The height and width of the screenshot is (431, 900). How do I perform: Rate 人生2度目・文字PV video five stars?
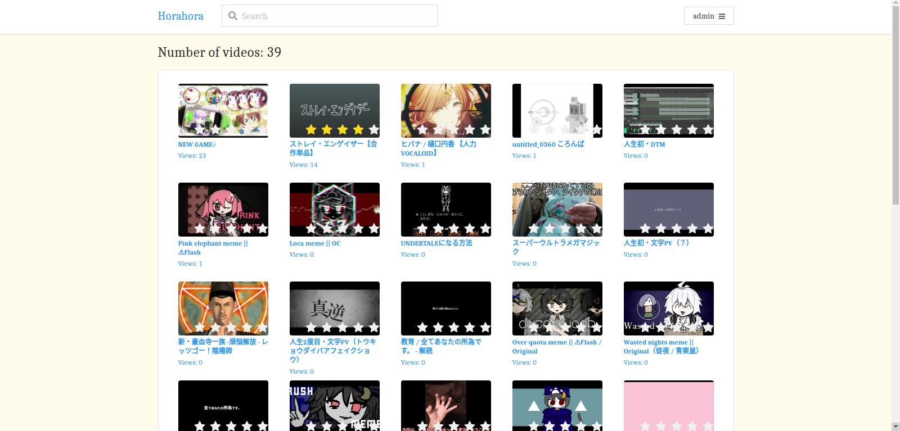pos(374,328)
